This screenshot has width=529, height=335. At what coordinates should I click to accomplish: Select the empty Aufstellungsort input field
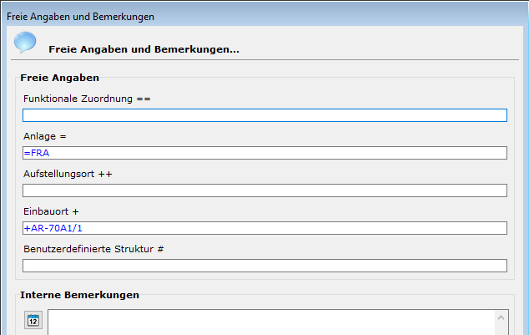coord(264,190)
